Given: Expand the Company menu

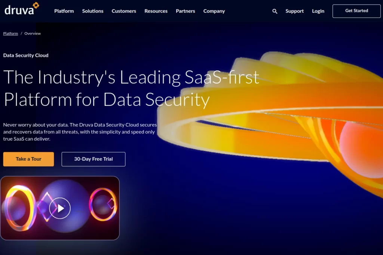Looking at the screenshot, I should [x=214, y=11].
